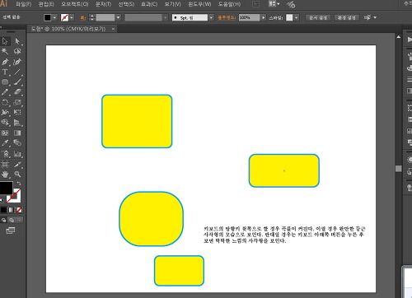Activate the Rotate tool

[x=5, y=102]
